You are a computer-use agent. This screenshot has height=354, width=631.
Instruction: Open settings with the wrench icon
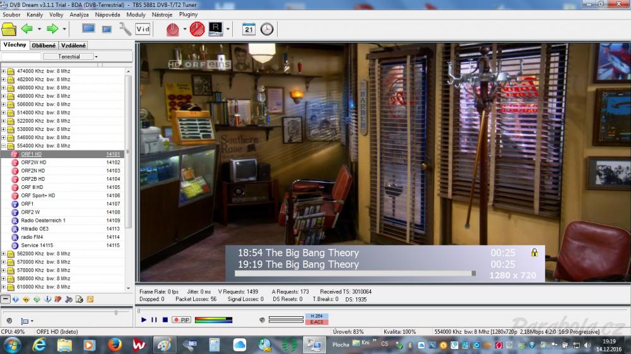(x=125, y=29)
